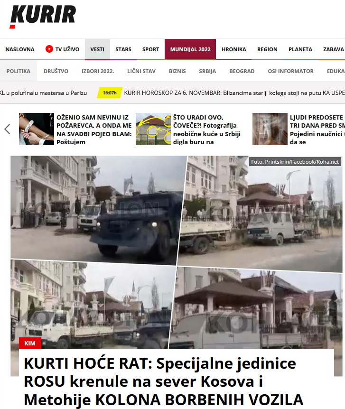Read 'Oženio sam nevinu iz Požarevca' article
This screenshot has height=409, width=345.
coord(94,130)
